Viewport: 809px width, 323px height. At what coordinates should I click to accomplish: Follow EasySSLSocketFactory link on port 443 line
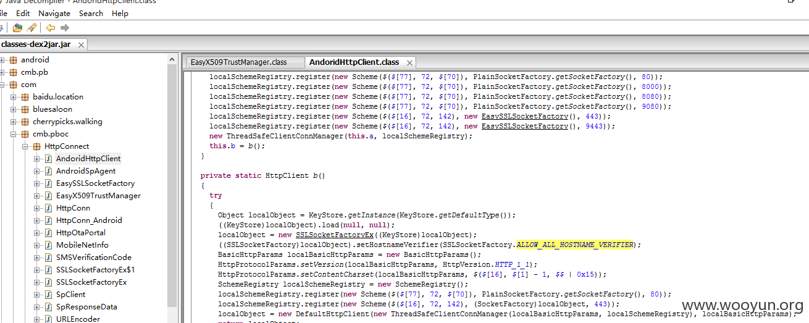click(x=525, y=116)
